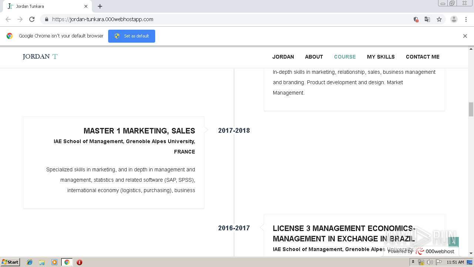Open the 000webhost powered-by link

(x=421, y=251)
